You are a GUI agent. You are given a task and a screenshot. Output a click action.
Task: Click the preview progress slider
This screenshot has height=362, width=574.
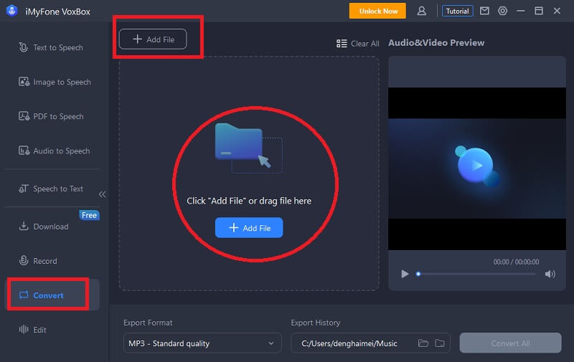coord(476,274)
